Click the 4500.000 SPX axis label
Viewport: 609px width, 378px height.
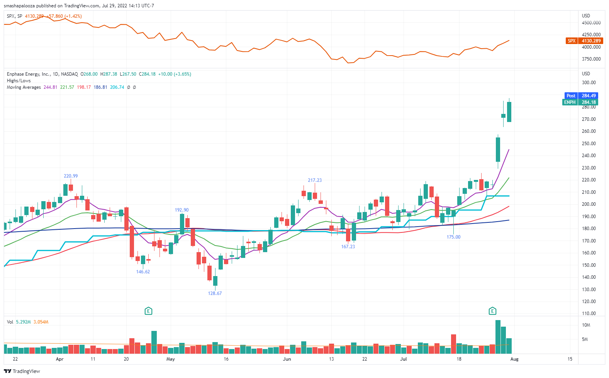(591, 22)
